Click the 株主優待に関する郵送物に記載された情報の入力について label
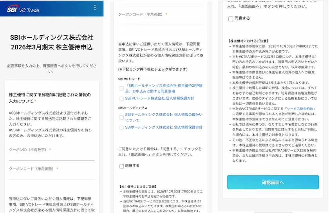Viewport: 329px width, 213px height. [x=50, y=98]
